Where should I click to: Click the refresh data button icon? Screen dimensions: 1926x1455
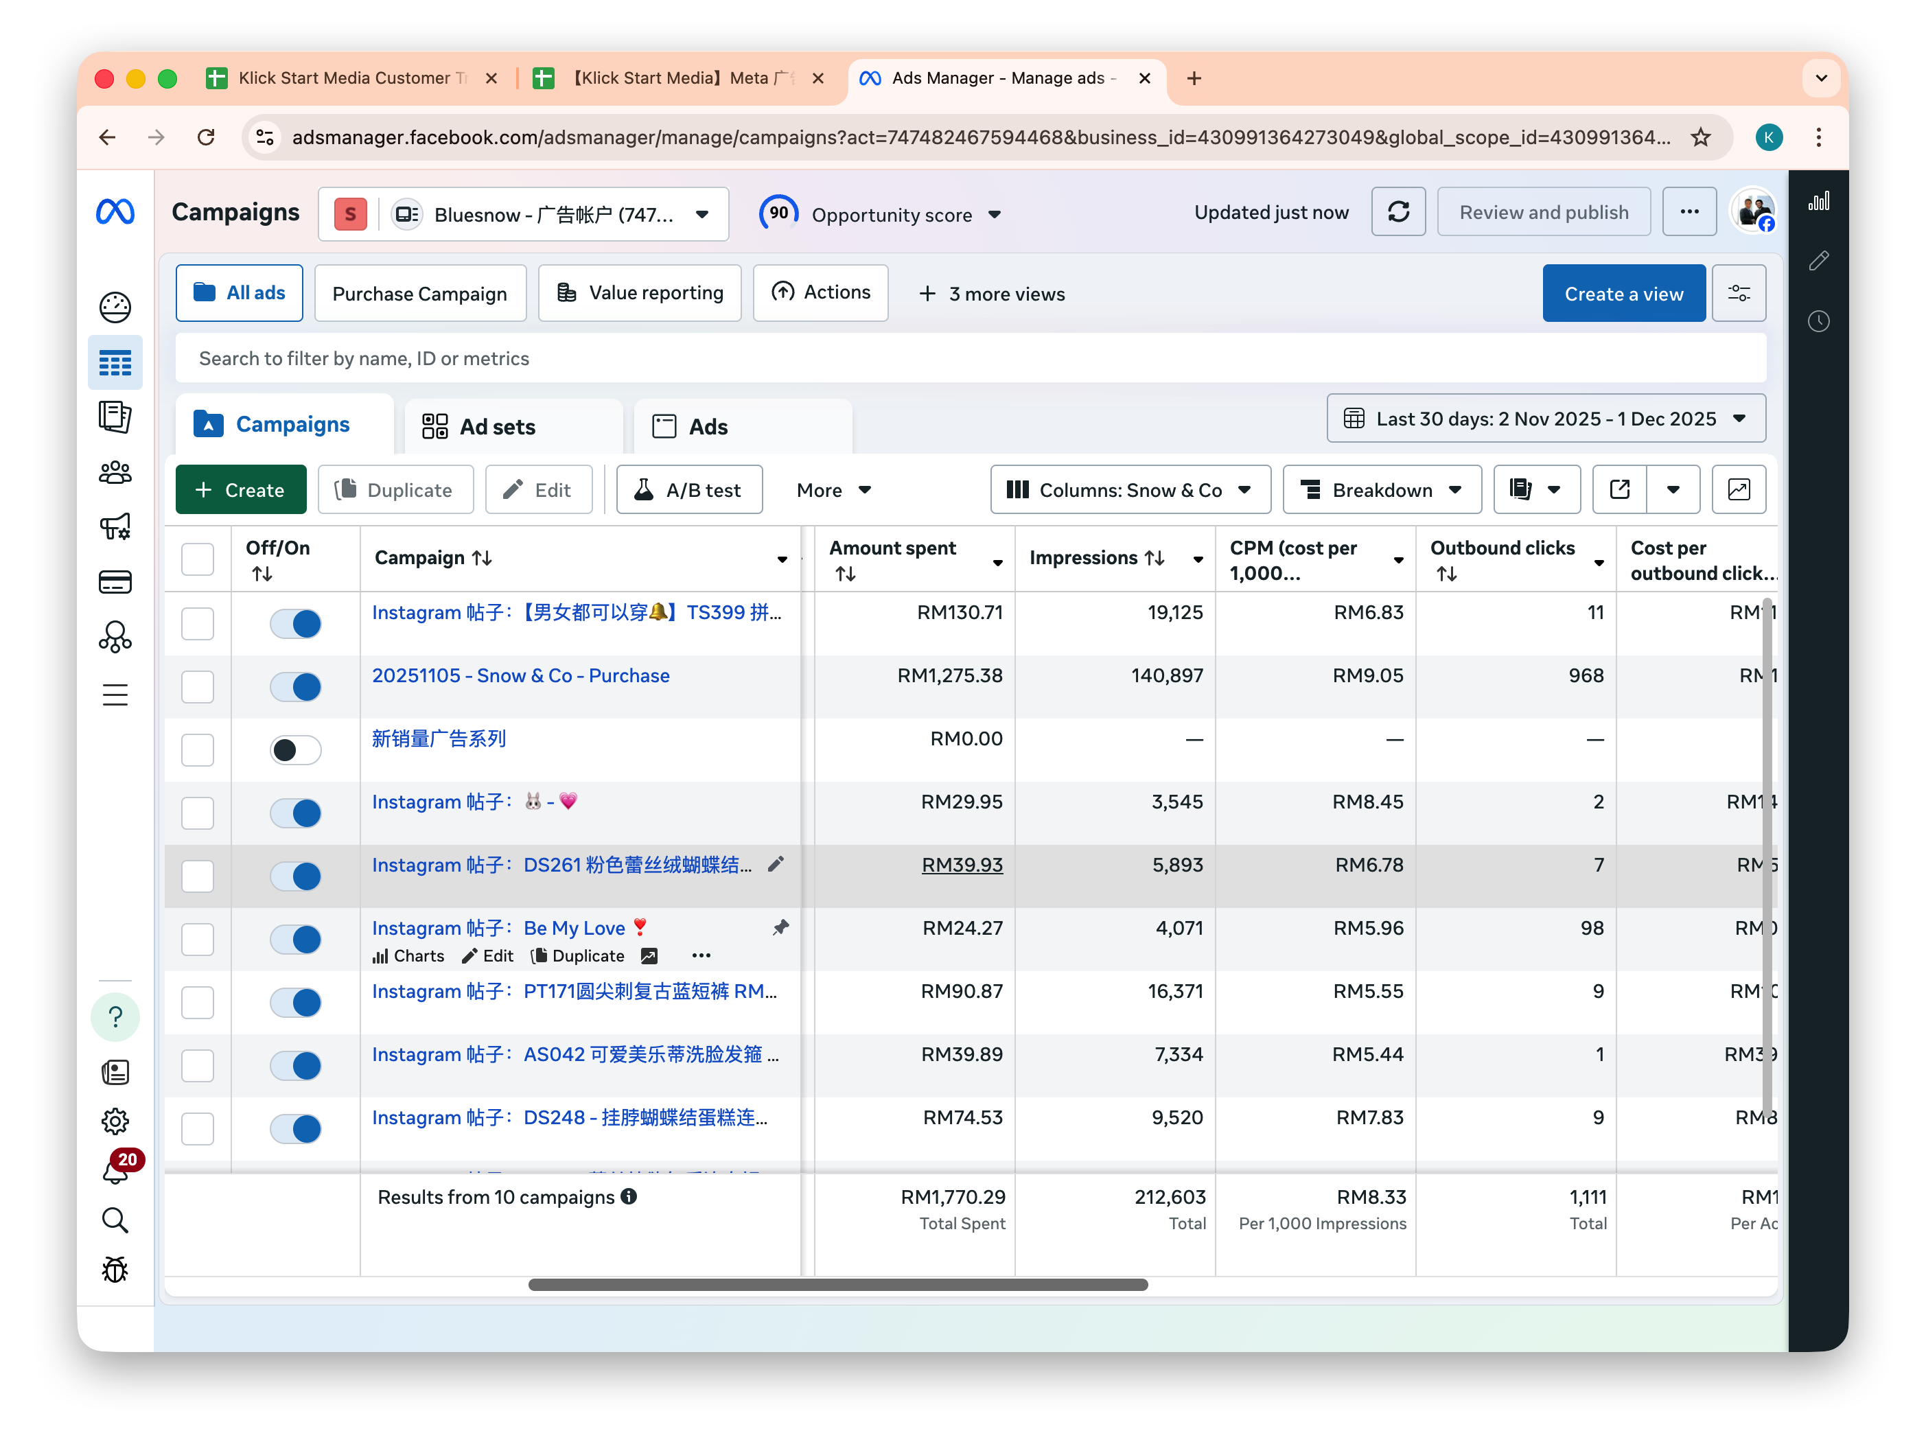pos(1398,211)
